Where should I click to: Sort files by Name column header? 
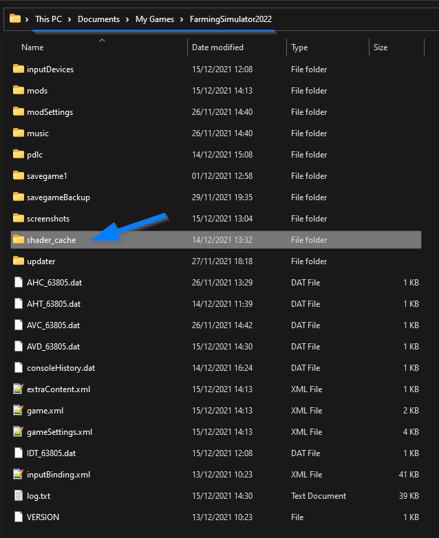(x=32, y=47)
